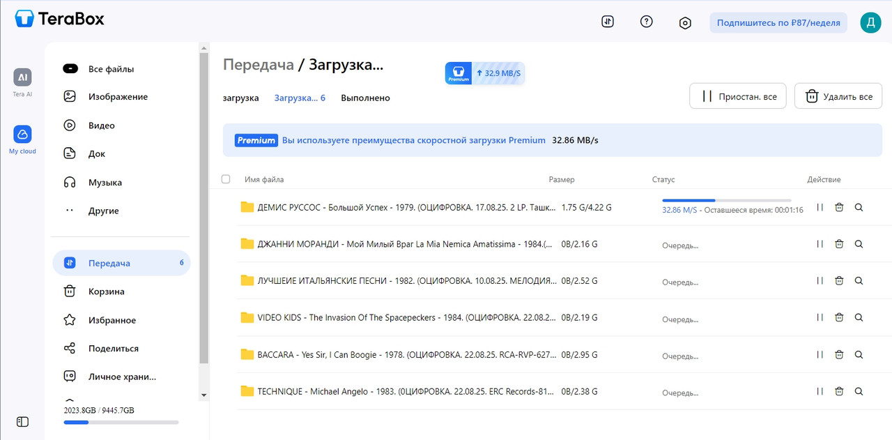The height and width of the screenshot is (440, 892).
Task: Locate ДЖАННИ МОРАНДИ folder with search icon
Action: (859, 244)
